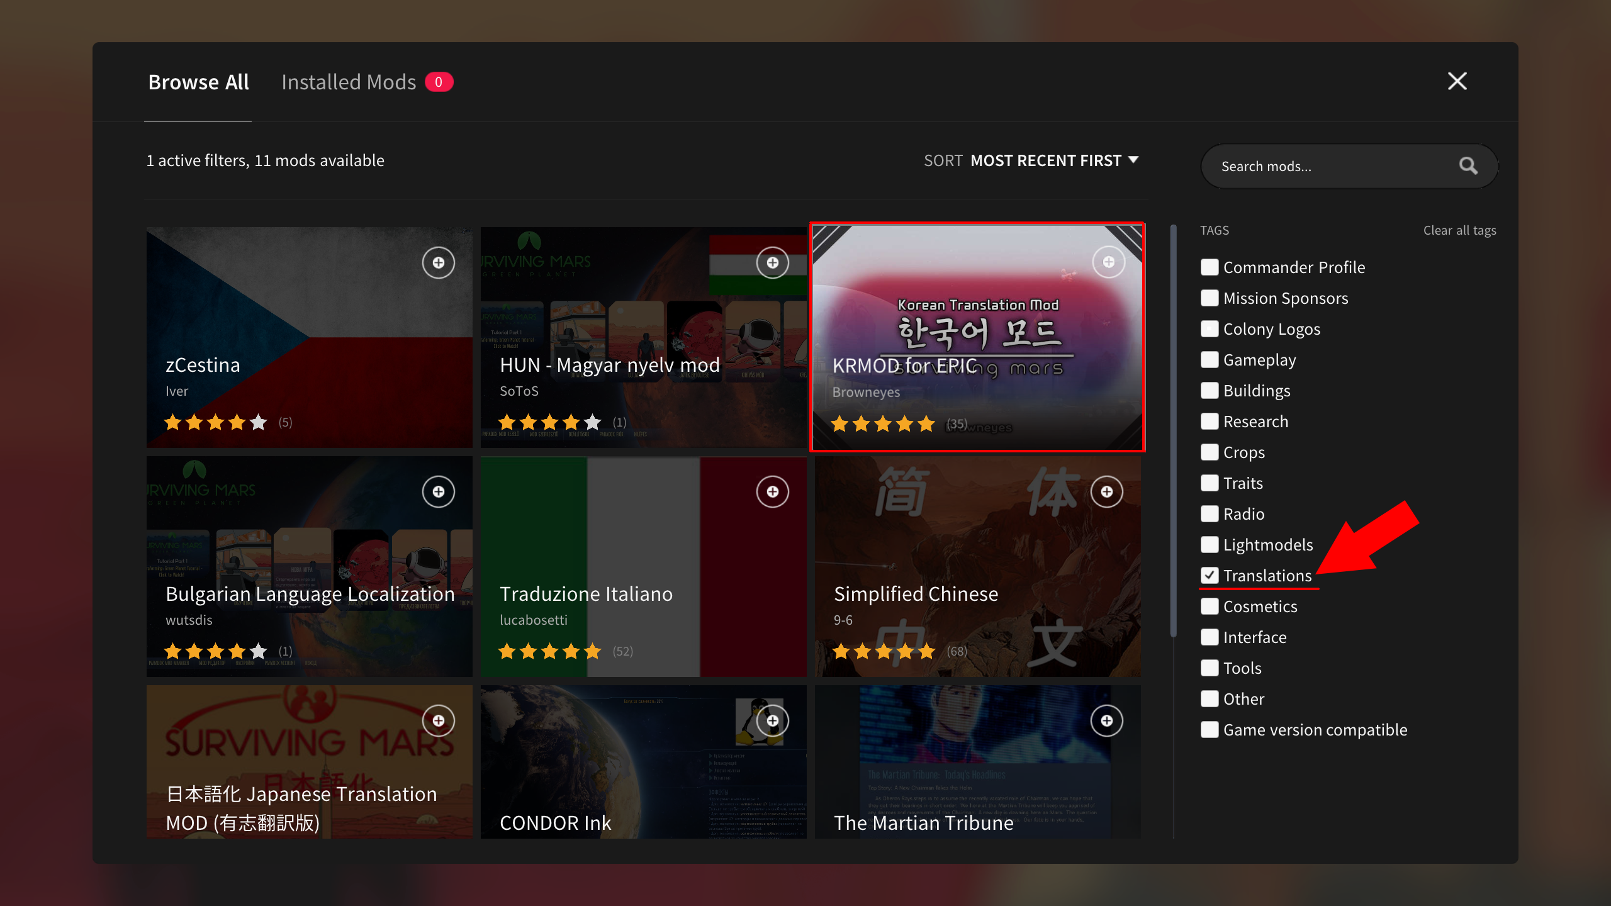Open HUN - Magyar nyelv mod card
This screenshot has width=1611, height=906.
click(x=643, y=337)
